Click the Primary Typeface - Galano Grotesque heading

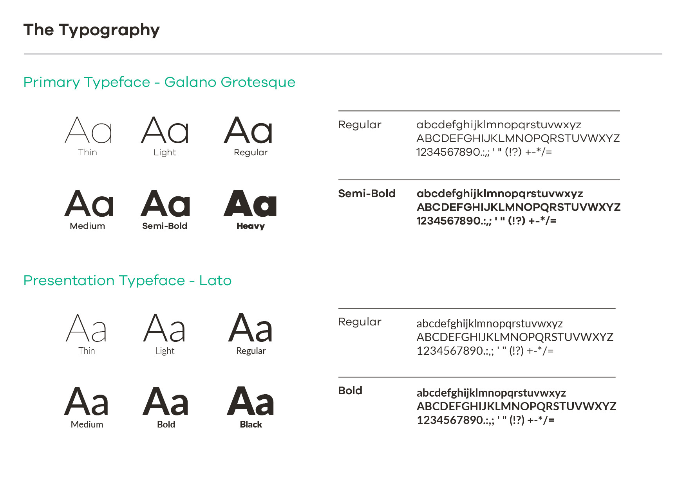[159, 83]
